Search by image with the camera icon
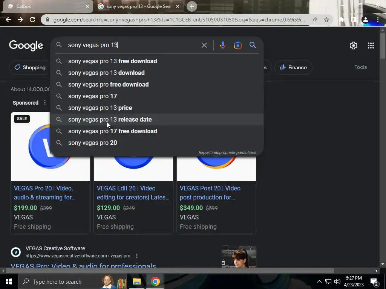The width and height of the screenshot is (386, 289). tap(237, 45)
